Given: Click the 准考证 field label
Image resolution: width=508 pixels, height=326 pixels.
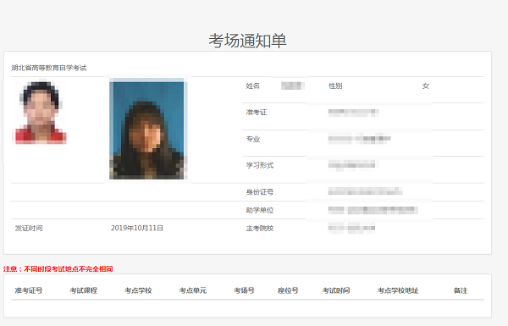Looking at the screenshot, I should [x=257, y=113].
